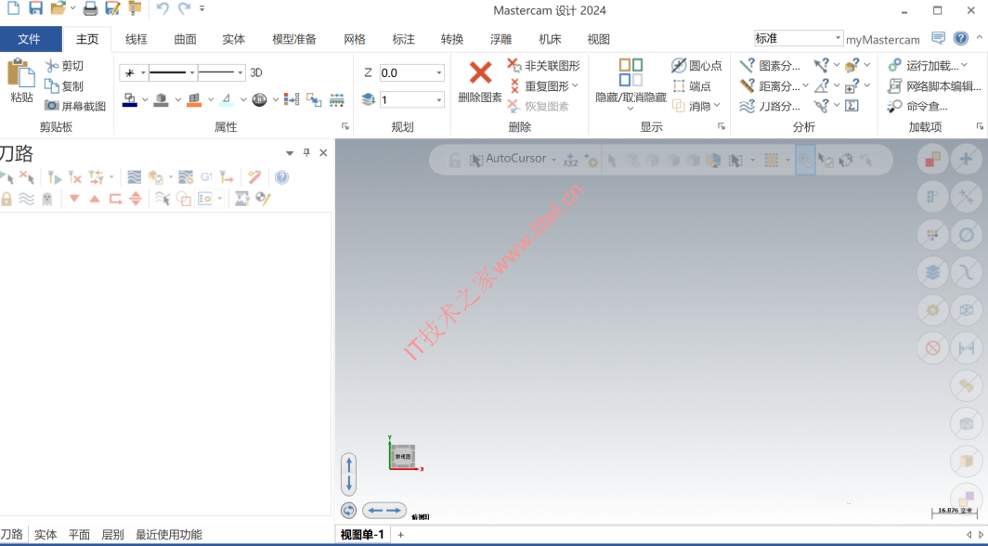Click the Paste (粘贴) clipboard icon
This screenshot has width=988, height=546.
coord(20,73)
